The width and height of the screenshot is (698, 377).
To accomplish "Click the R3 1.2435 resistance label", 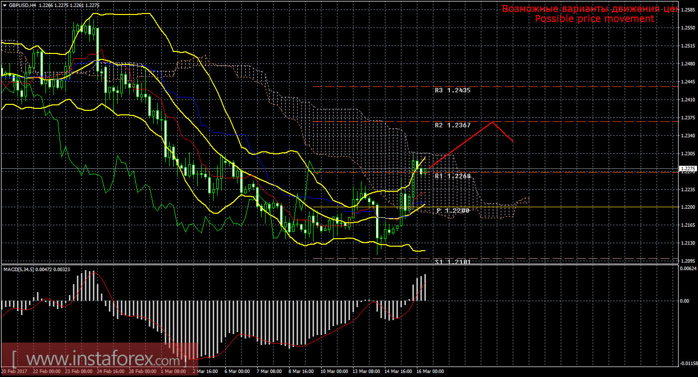I will coord(452,90).
